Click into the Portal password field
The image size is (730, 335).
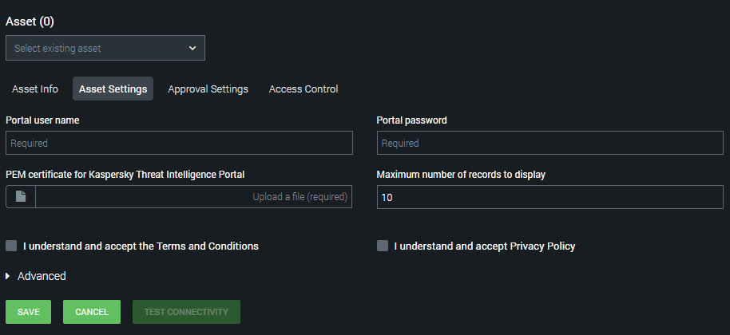550,143
